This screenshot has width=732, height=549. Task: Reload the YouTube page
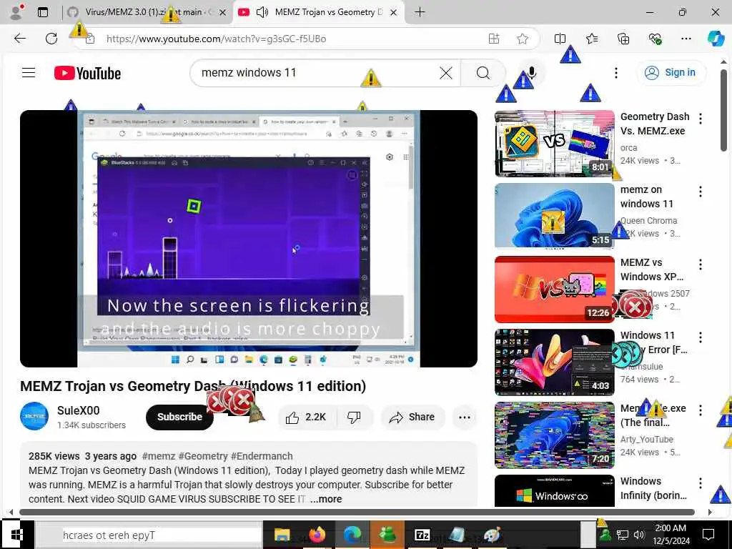tap(51, 39)
